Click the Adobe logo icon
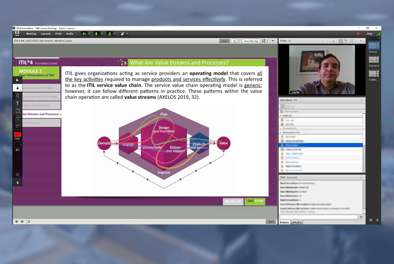 (x=17, y=33)
